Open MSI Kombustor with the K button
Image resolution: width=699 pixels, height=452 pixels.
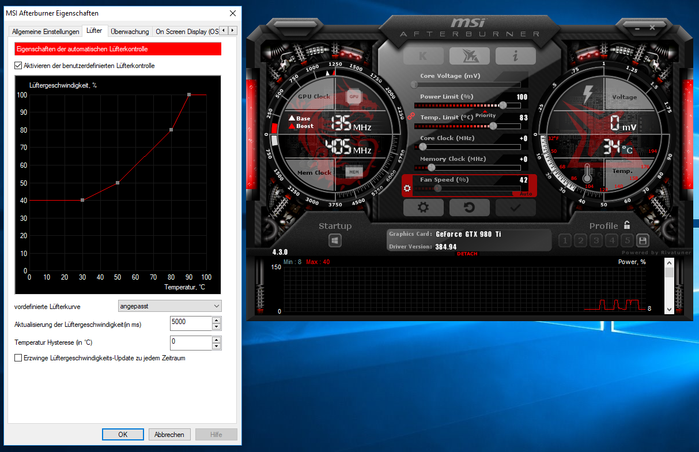(424, 56)
